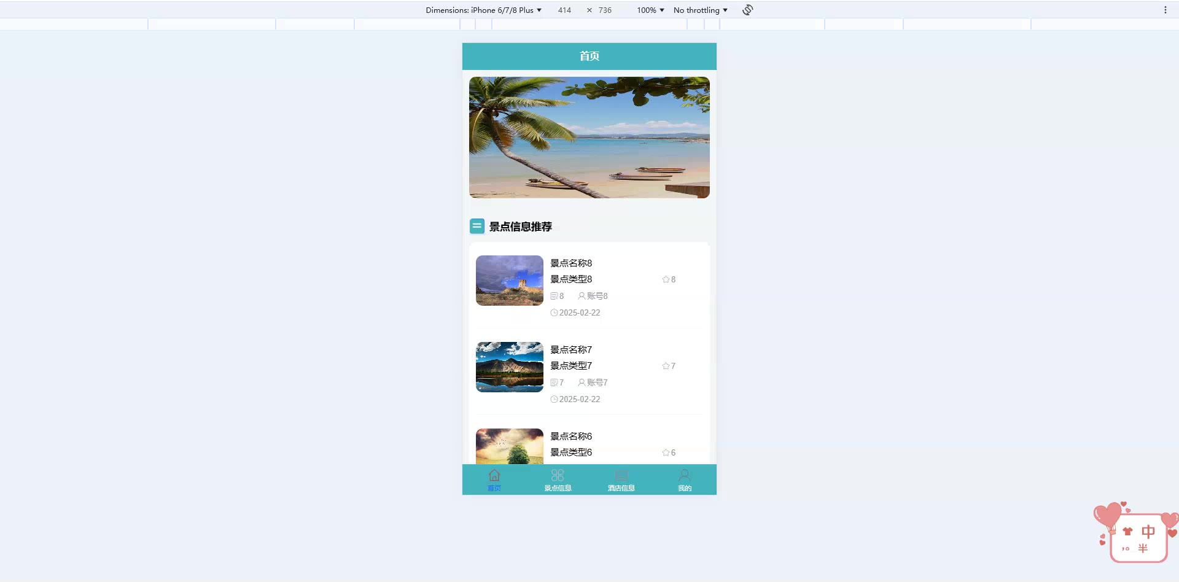Click the 景点类型8 text
The height and width of the screenshot is (582, 1179).
pyautogui.click(x=571, y=279)
